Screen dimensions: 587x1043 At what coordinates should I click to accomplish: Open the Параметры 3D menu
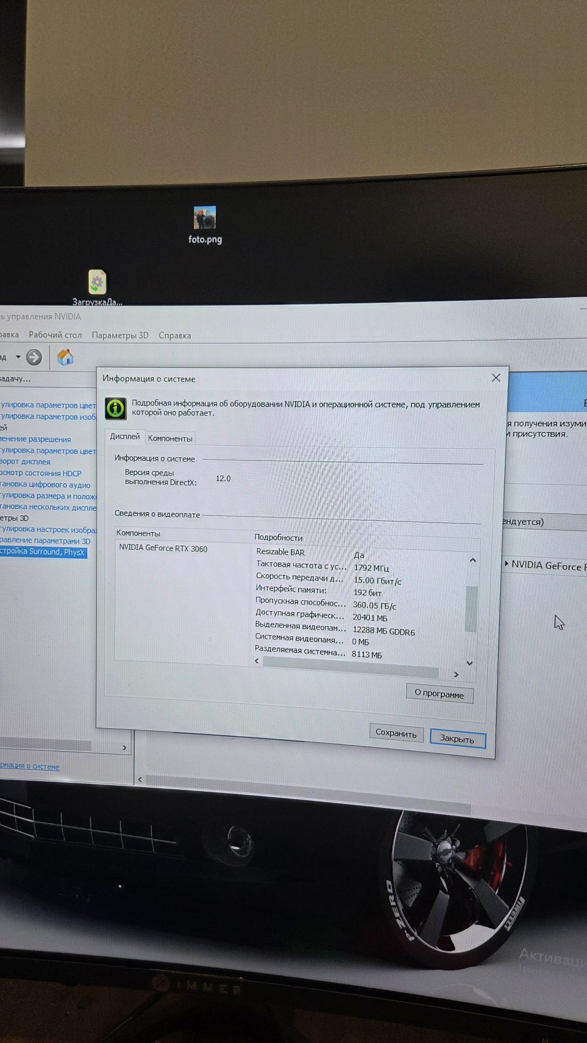click(120, 335)
